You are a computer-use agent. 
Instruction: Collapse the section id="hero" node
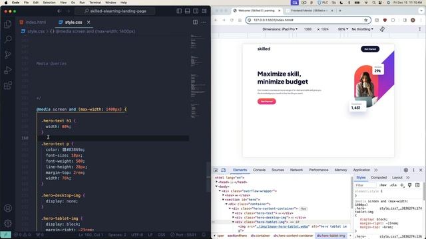224,200
